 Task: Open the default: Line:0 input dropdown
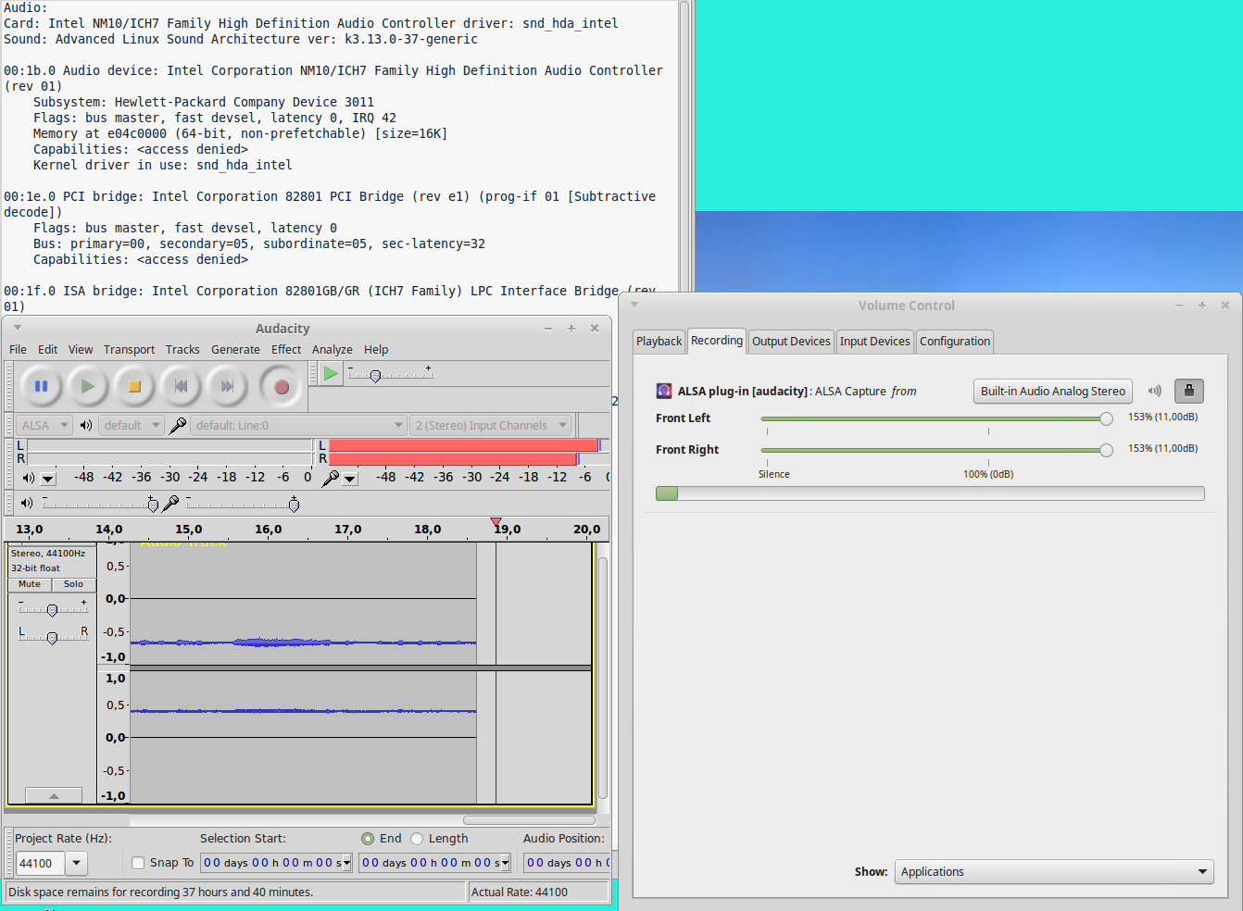point(298,426)
